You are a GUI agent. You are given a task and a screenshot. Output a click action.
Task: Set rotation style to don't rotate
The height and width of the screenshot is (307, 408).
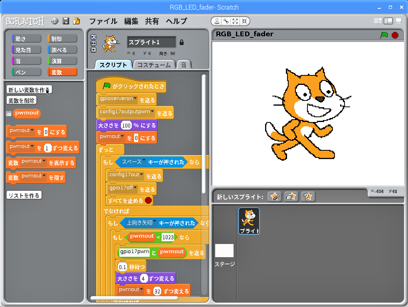tap(93, 50)
